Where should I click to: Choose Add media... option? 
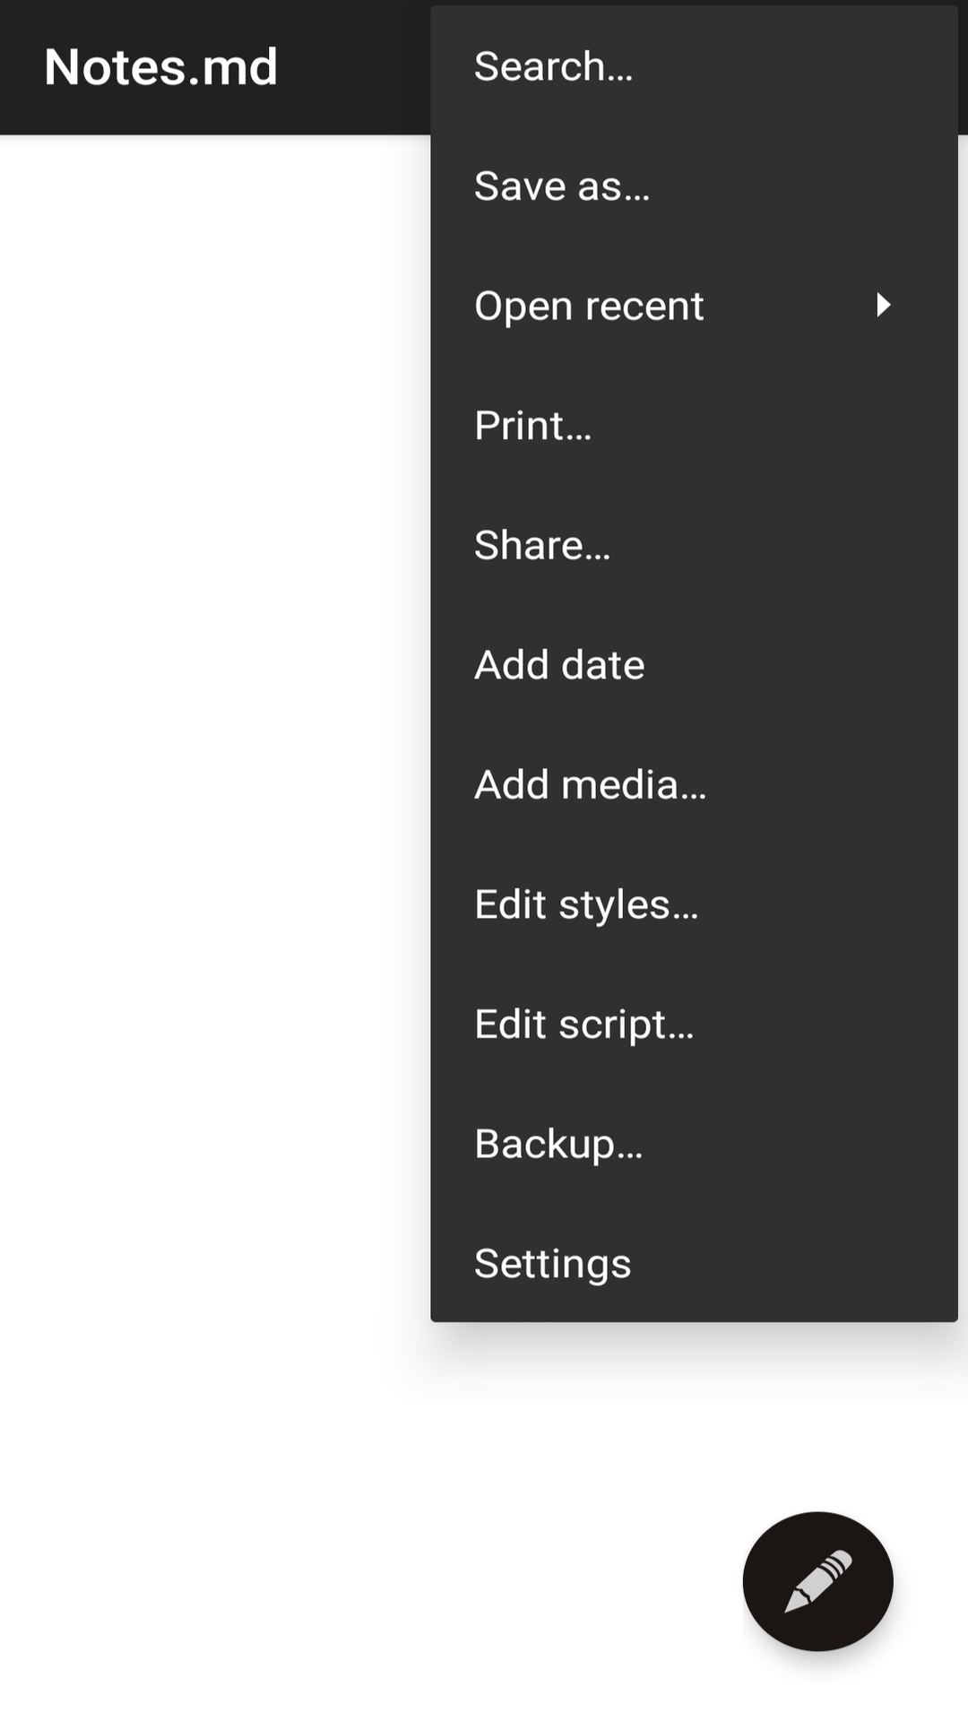590,785
